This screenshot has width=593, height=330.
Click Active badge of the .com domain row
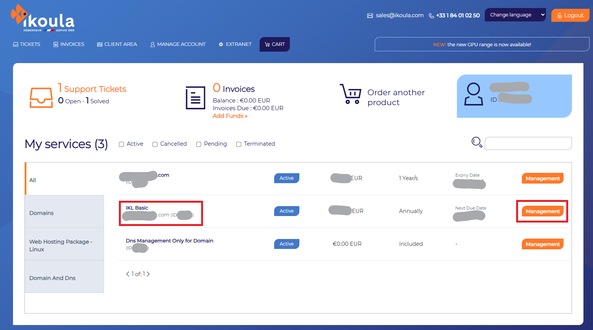coord(287,178)
